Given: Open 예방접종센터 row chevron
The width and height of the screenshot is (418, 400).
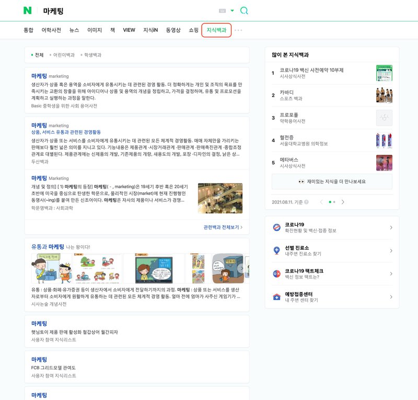Looking at the screenshot, I should (391, 296).
